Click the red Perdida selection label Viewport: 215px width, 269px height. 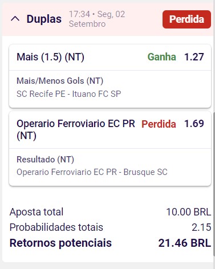(x=159, y=124)
